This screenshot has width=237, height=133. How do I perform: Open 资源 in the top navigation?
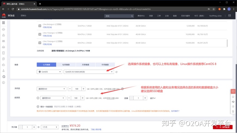[x=151, y=16]
